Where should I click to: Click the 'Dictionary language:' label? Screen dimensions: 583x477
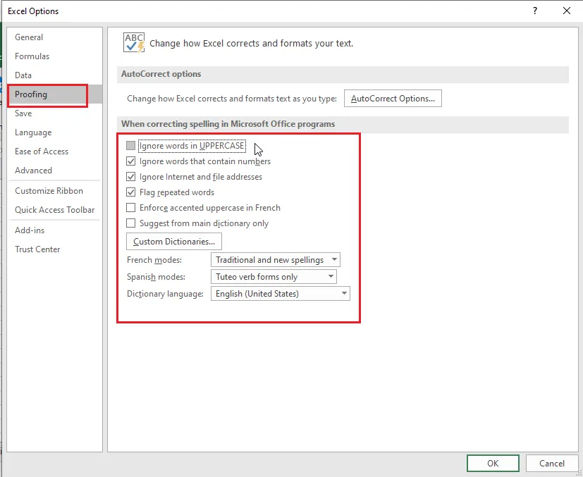click(x=165, y=294)
